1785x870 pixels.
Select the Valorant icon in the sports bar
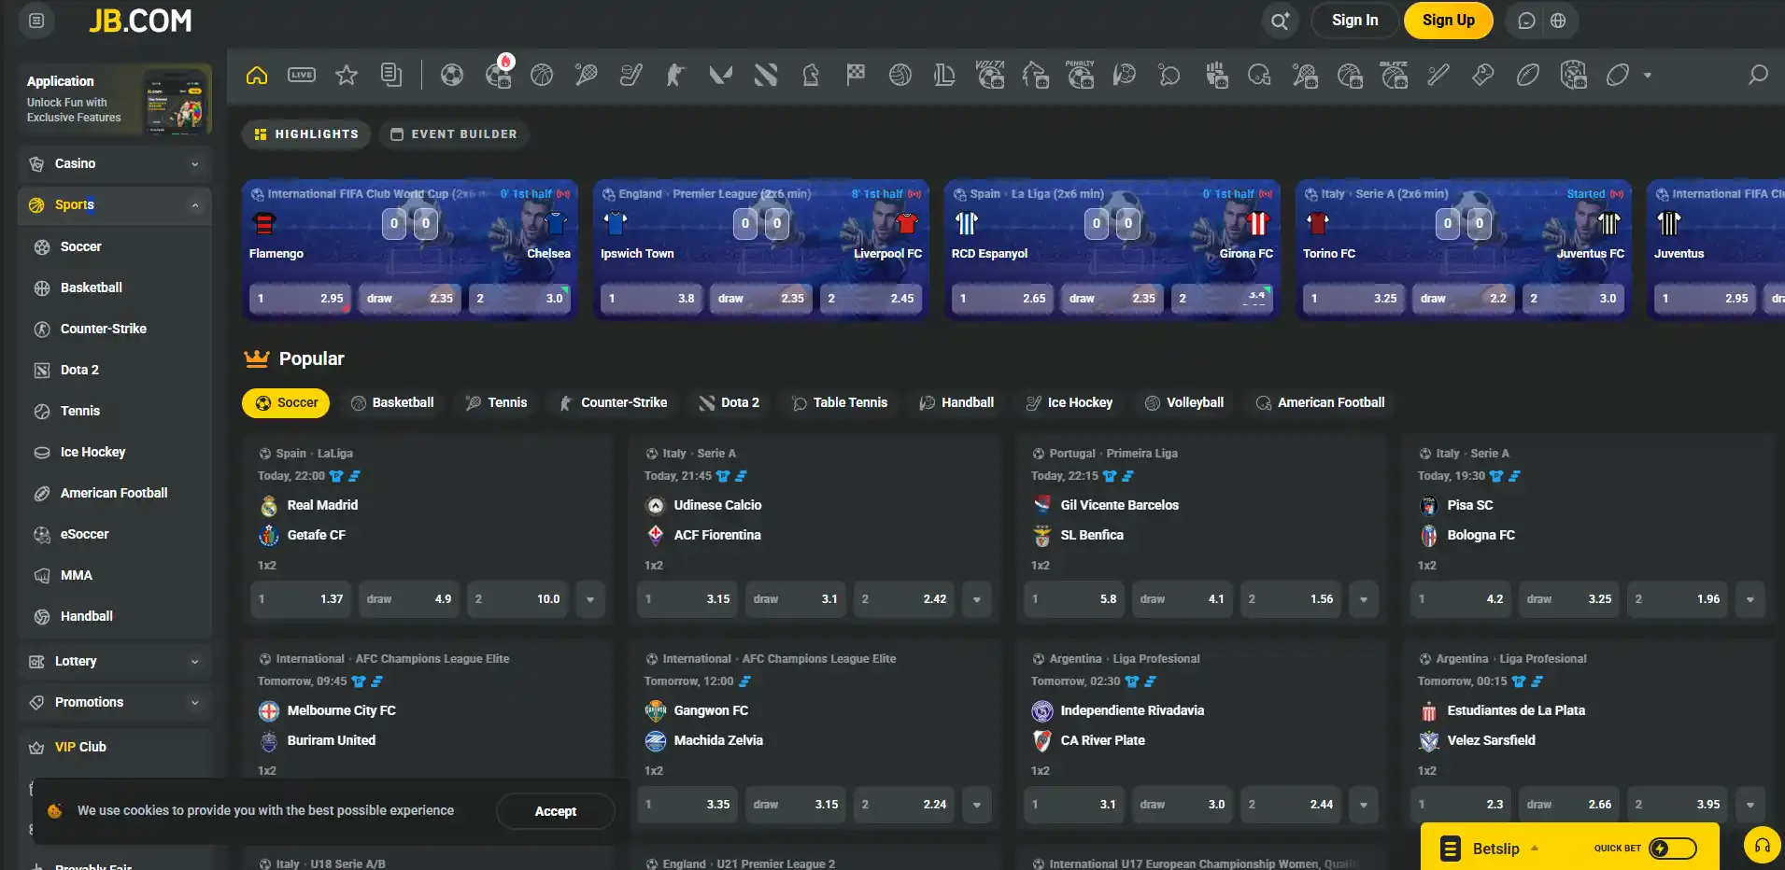[721, 75]
